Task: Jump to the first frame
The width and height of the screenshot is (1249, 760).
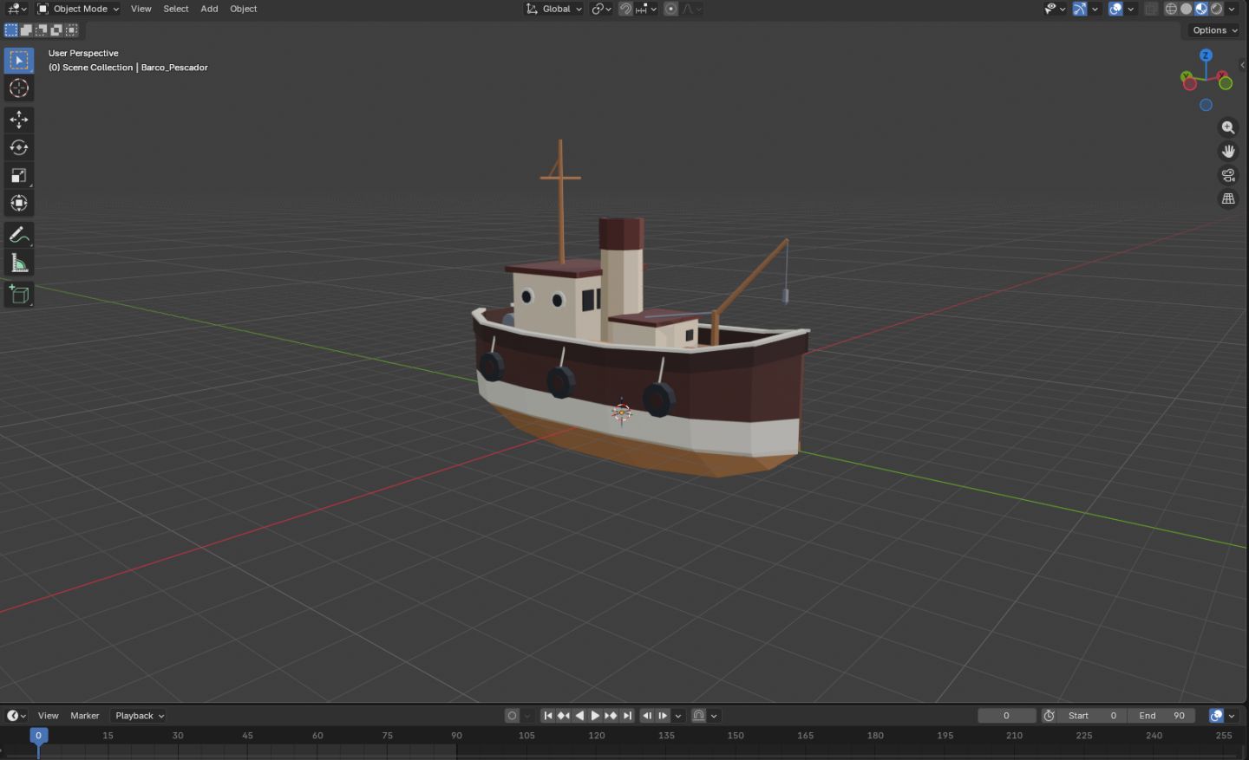Action: (x=548, y=716)
